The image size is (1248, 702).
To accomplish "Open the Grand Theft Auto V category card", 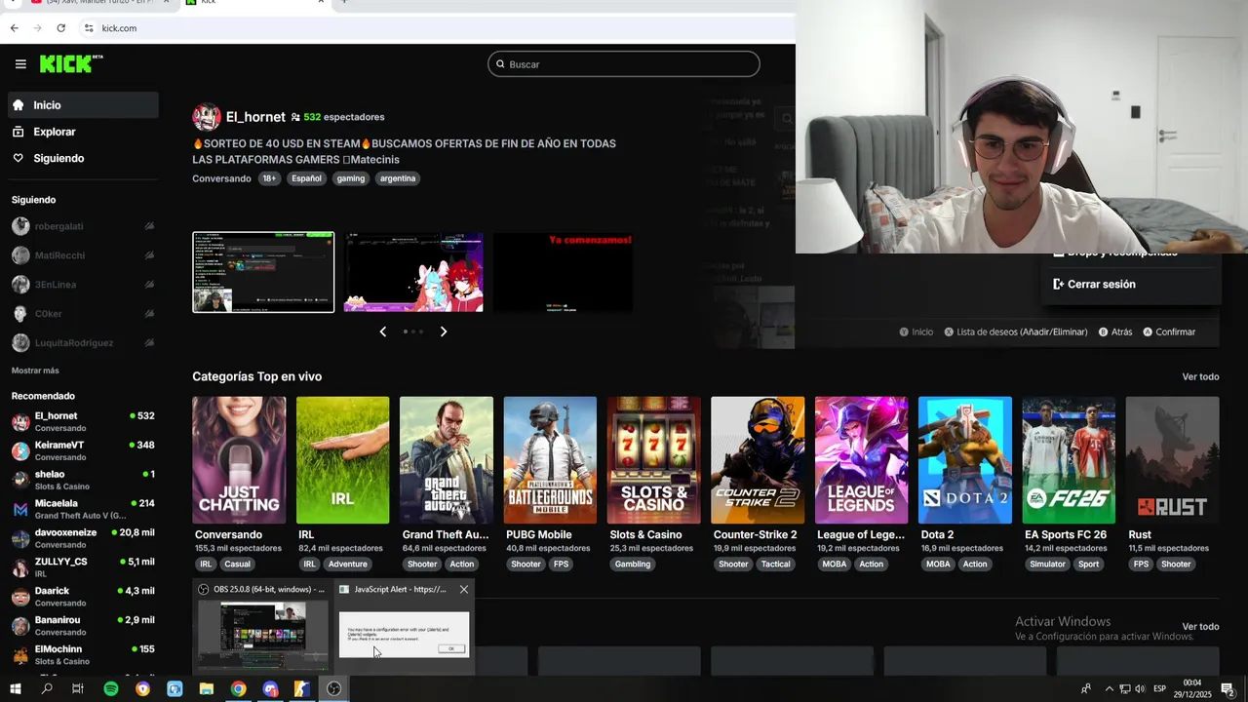I will 447,460.
